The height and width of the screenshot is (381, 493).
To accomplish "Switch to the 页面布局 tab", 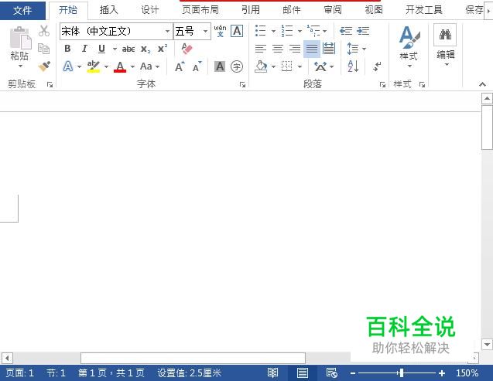I will 200,10.
